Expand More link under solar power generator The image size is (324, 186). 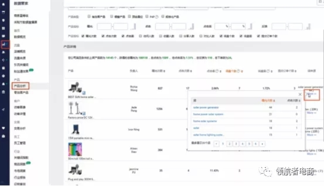[311, 93]
